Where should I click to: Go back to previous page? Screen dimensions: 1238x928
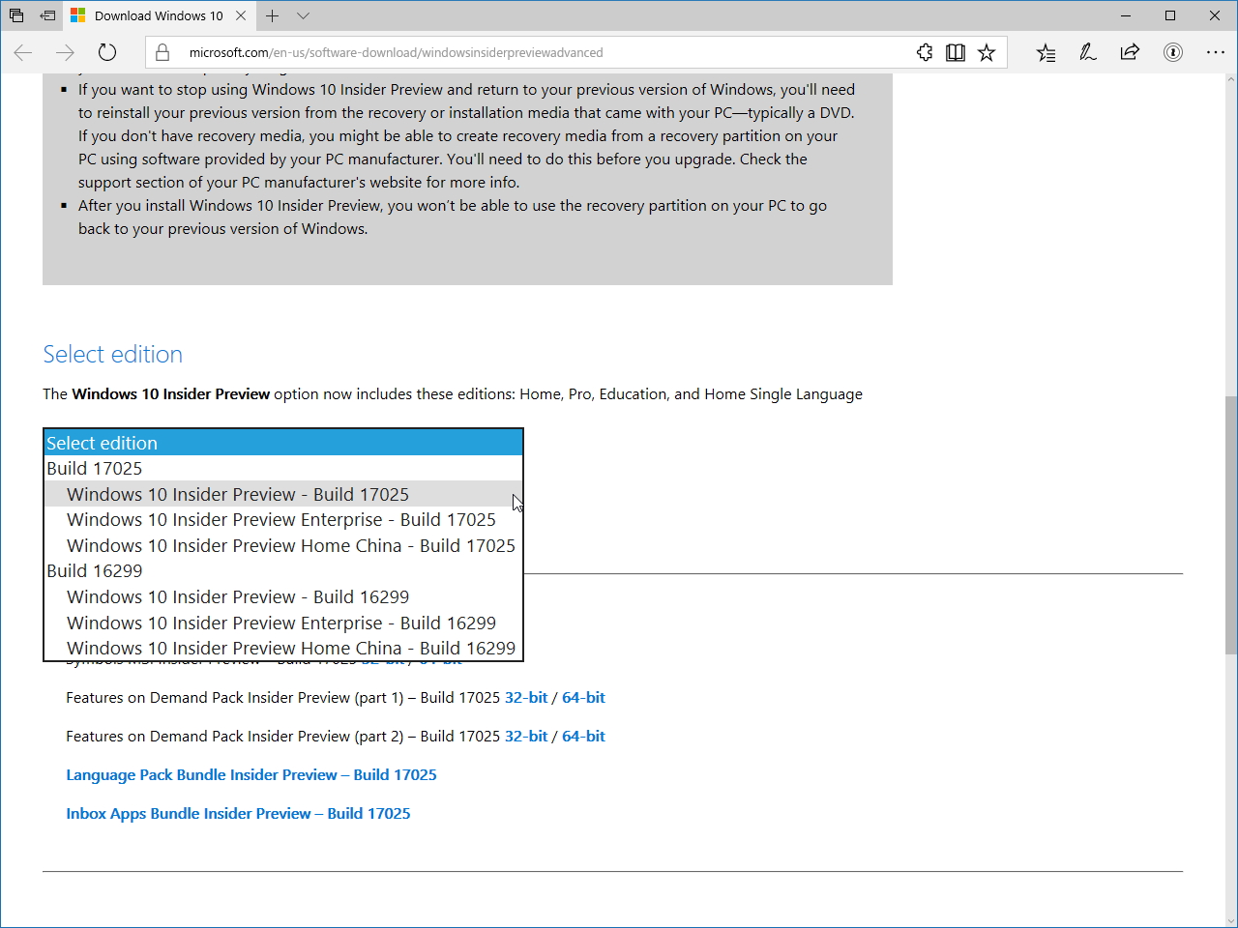(x=23, y=52)
